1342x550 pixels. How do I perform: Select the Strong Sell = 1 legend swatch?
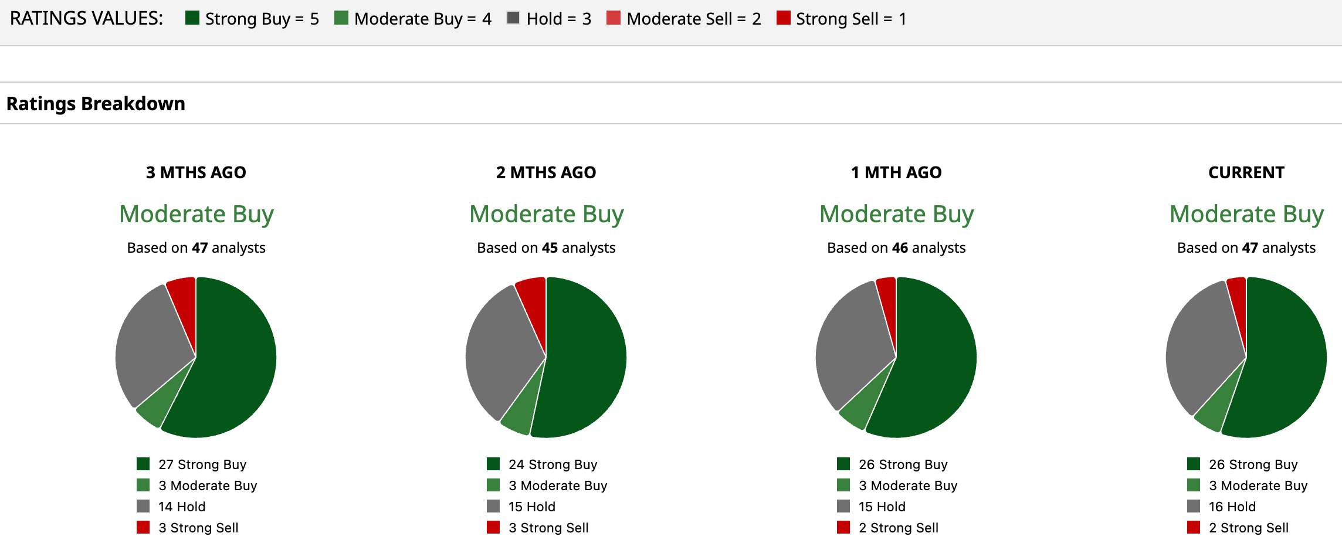click(782, 18)
